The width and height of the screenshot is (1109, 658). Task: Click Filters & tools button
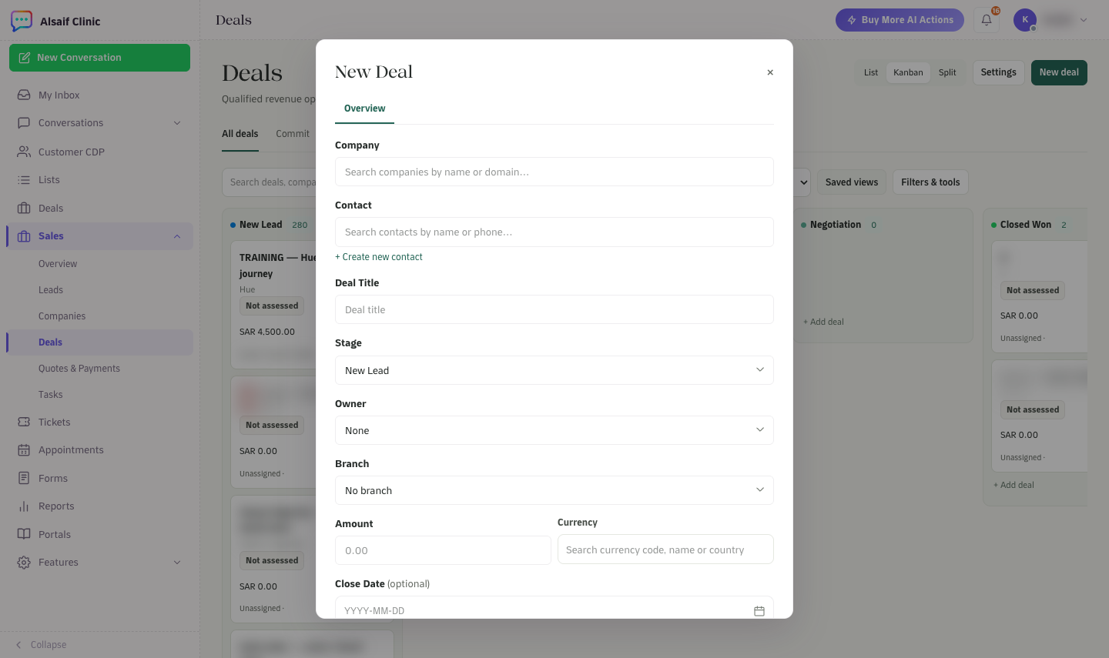coord(930,182)
